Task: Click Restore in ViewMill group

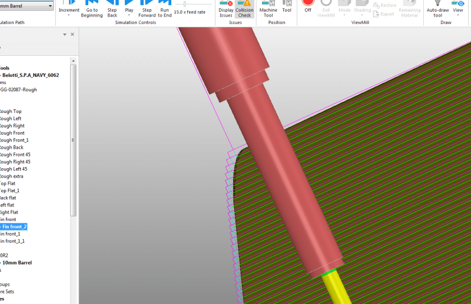Action: click(385, 5)
